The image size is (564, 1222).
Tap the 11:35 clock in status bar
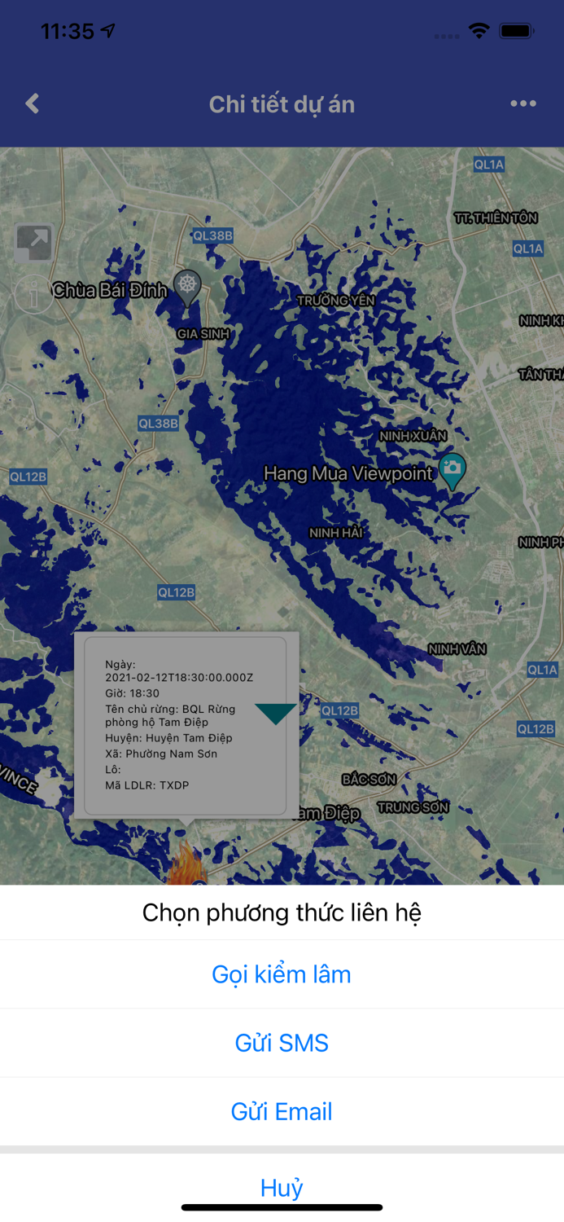pyautogui.click(x=68, y=31)
